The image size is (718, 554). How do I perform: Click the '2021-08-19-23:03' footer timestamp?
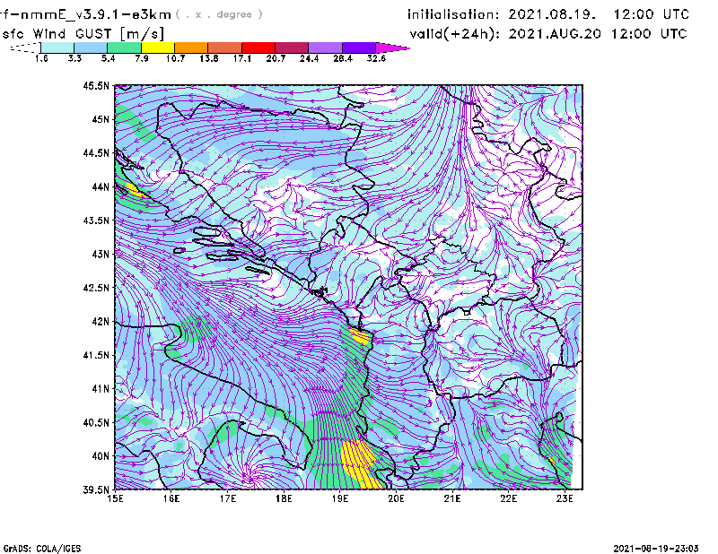pyautogui.click(x=656, y=549)
